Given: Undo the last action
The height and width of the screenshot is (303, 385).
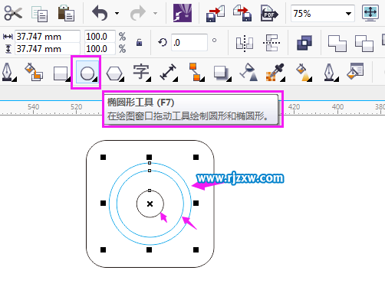Looking at the screenshot, I should (x=100, y=13).
